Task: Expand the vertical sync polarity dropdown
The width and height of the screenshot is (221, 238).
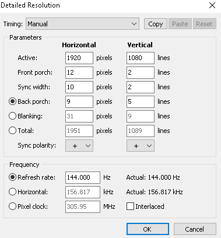Action: pos(141,145)
